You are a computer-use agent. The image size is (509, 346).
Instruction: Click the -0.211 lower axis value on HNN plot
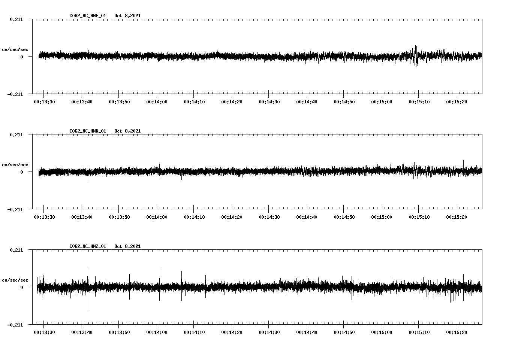coord(15,209)
